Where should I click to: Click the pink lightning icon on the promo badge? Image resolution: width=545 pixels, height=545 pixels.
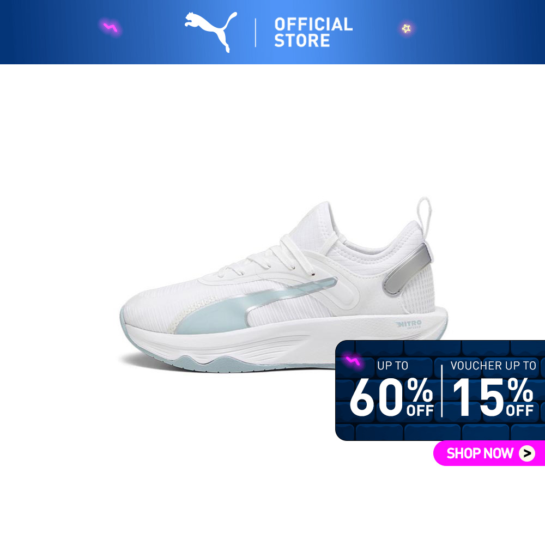pos(353,362)
